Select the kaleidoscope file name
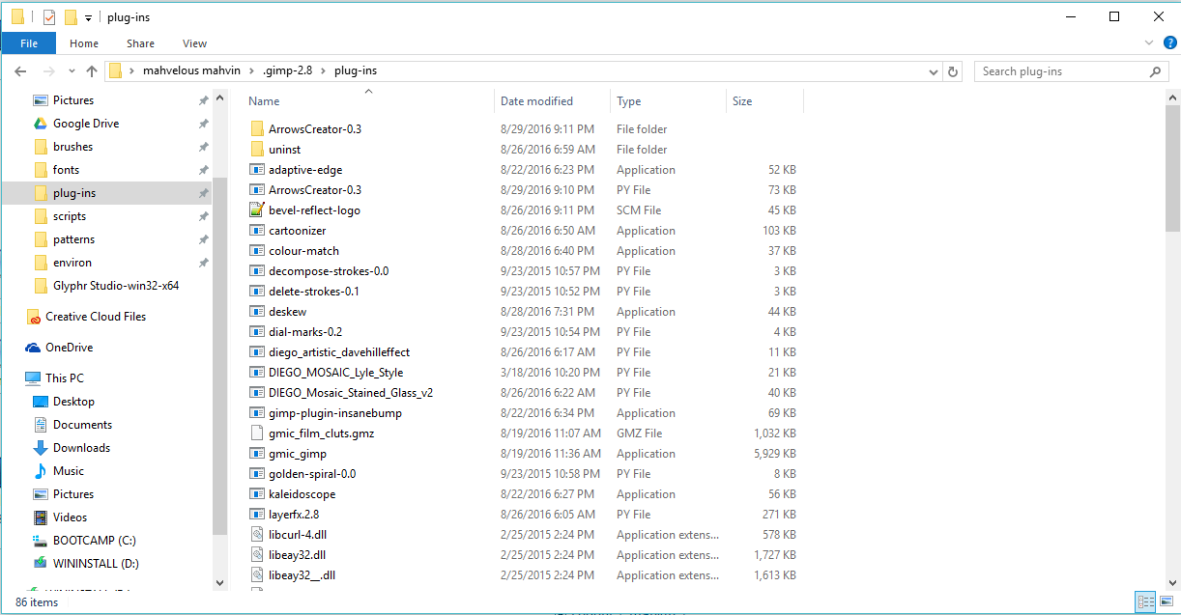 (302, 494)
